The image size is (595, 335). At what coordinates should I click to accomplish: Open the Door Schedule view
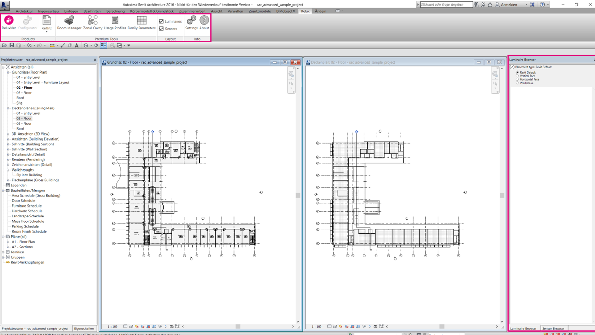(x=24, y=201)
